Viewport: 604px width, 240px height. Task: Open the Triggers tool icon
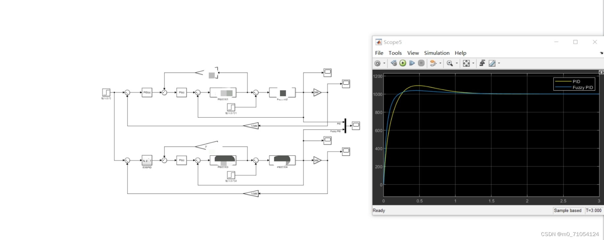click(x=482, y=63)
